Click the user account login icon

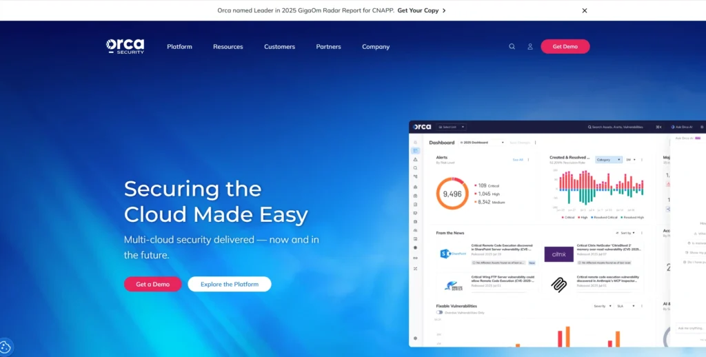pos(530,46)
